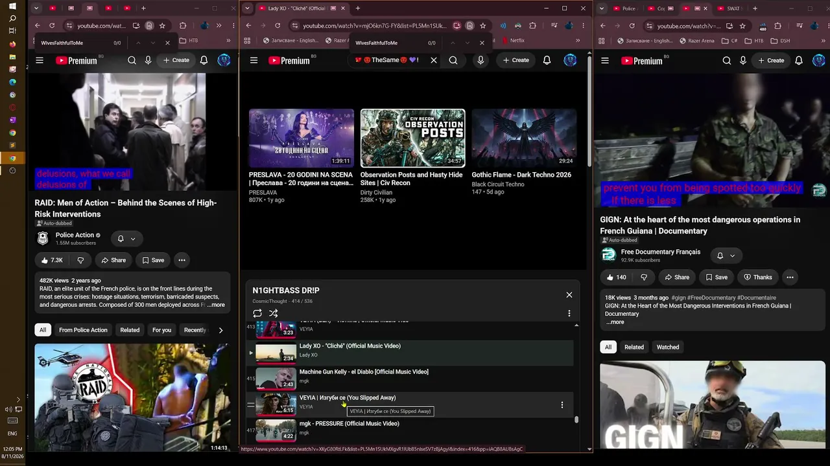Play the PRESLAVA 20 Godini Na Scena thumbnail
830x466 pixels.
click(302, 138)
